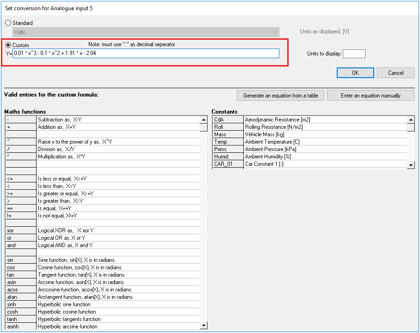This screenshot has height=333, width=420.
Task: Click the custom formula Y= input field
Action: (146, 54)
